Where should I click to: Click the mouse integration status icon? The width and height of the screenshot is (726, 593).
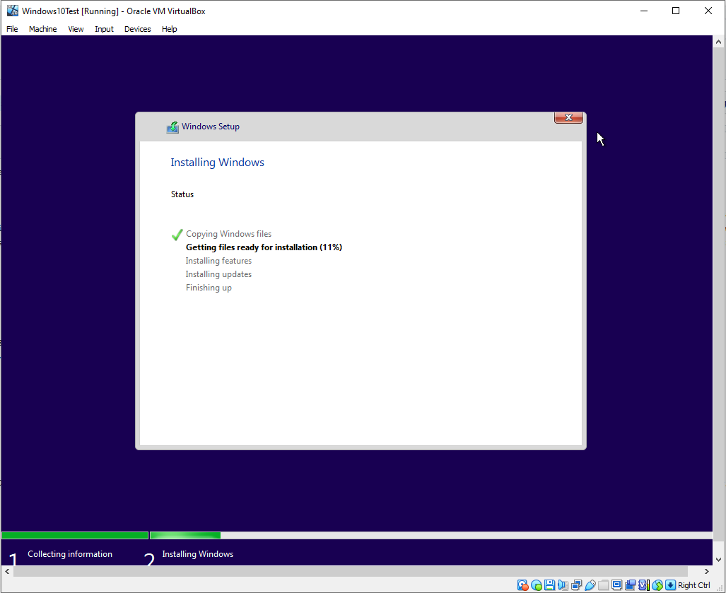coord(657,585)
